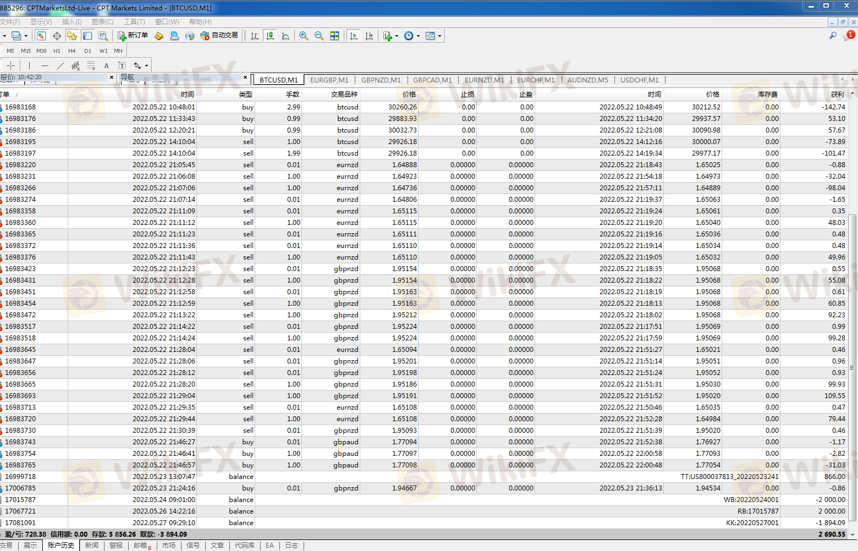Open the cloud VPS icon left of signals
This screenshot has width=858, height=551.
click(174, 36)
